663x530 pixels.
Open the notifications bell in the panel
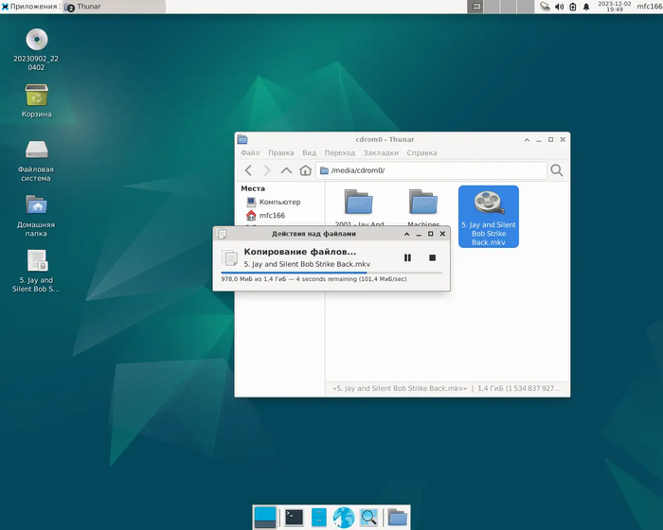[586, 7]
